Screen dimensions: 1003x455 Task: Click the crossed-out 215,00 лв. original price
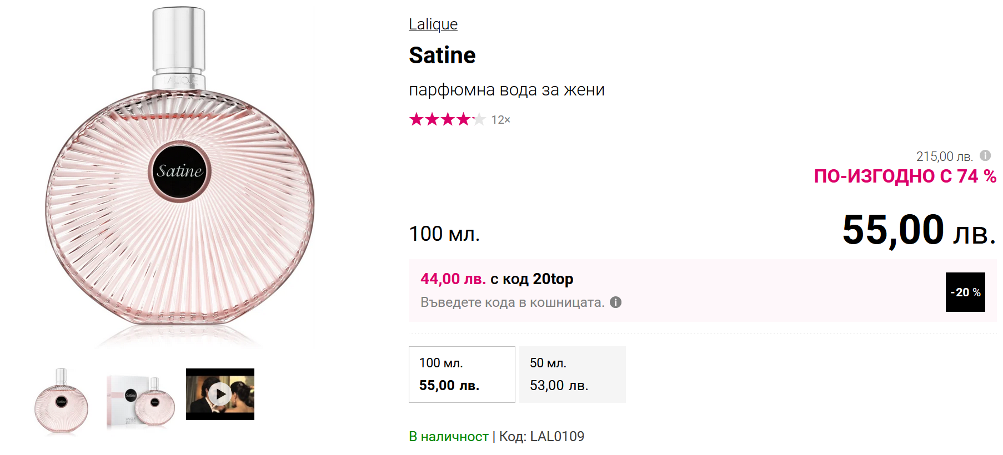coord(944,156)
